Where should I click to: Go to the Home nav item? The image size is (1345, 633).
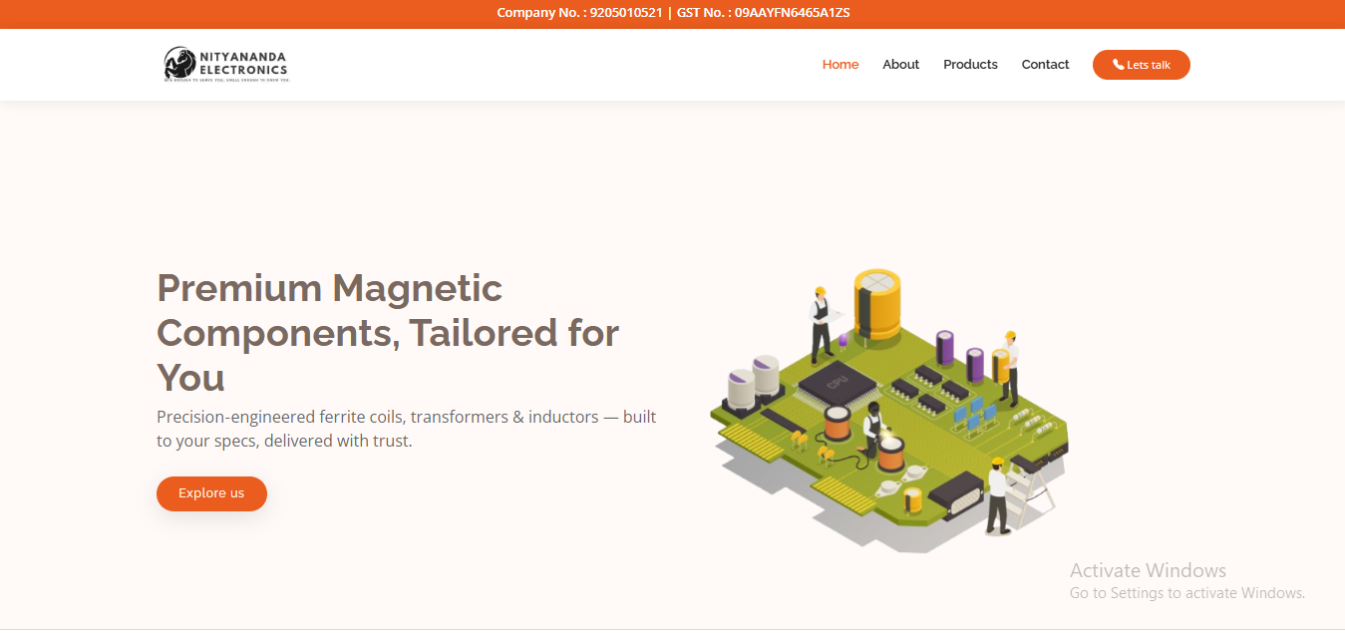coord(840,65)
